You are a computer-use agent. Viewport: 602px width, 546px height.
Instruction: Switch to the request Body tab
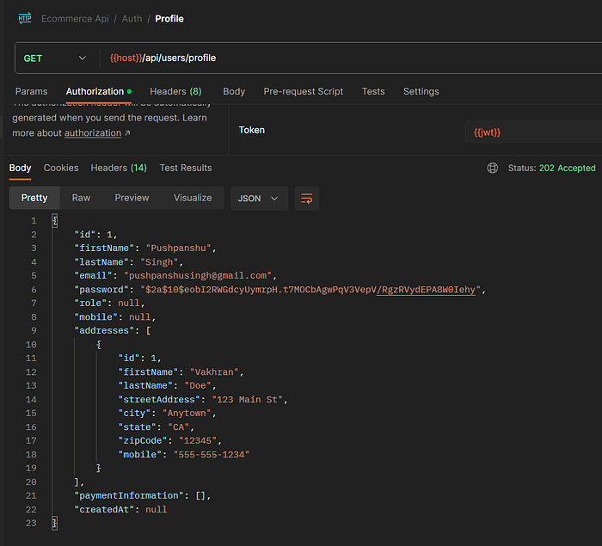[x=234, y=92]
